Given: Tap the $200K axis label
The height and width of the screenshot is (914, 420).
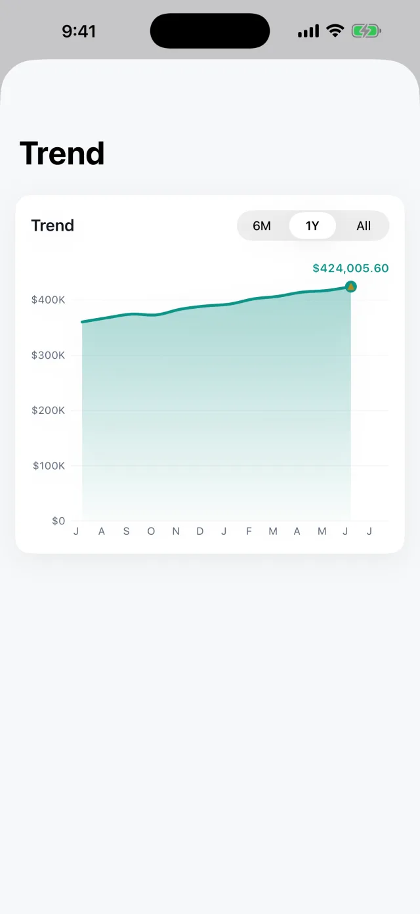Looking at the screenshot, I should point(48,410).
